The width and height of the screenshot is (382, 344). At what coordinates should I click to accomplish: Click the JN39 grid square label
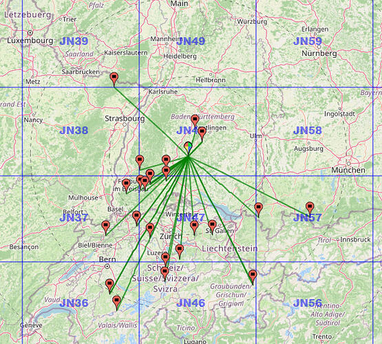click(74, 41)
